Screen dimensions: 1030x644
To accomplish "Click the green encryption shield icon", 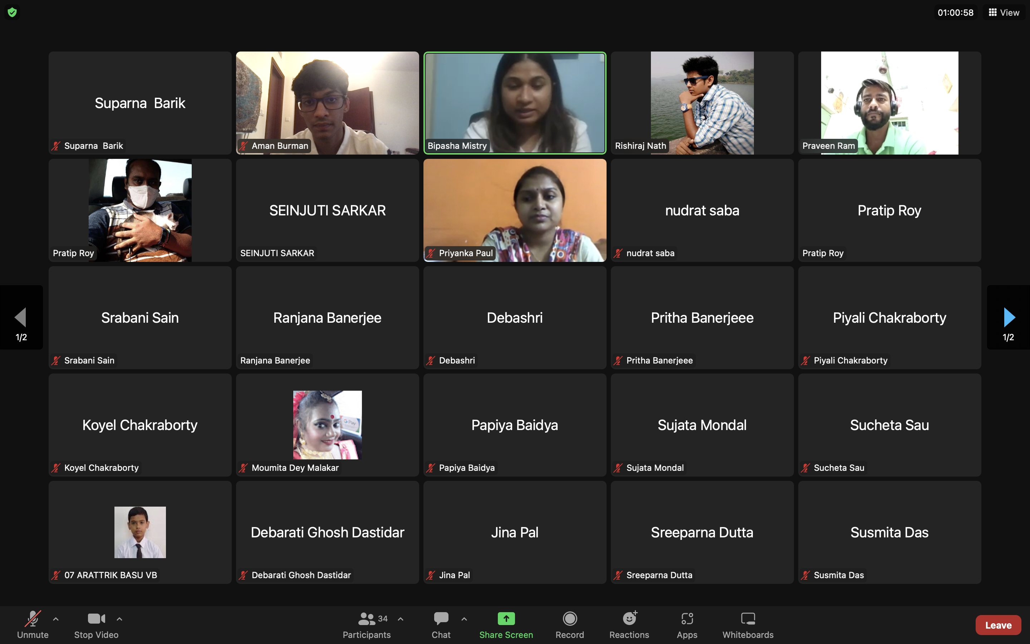I will click(13, 13).
